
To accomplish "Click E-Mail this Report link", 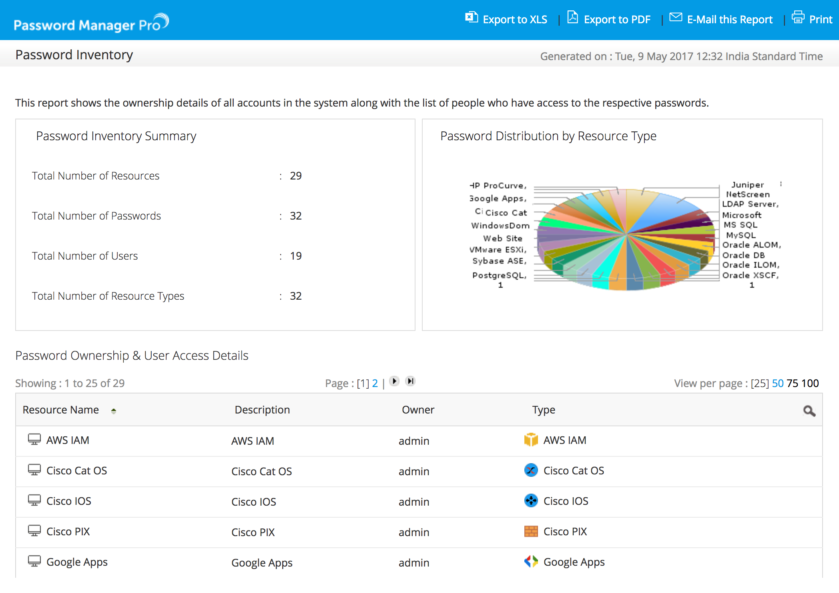I will click(729, 20).
